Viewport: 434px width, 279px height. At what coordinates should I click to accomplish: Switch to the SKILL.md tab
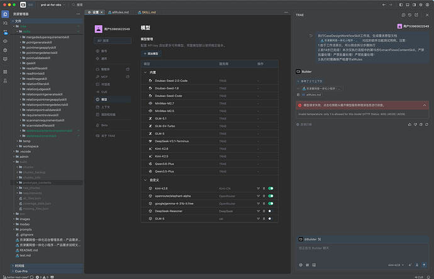147,12
